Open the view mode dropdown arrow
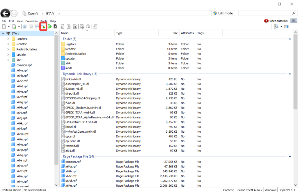 pos(281,26)
